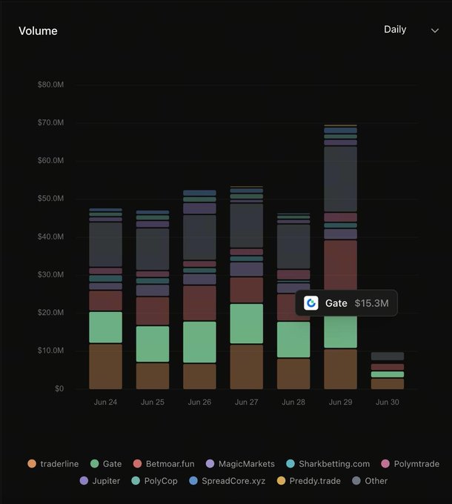Click the Jun 24 axis label
This screenshot has width=452, height=504.
pyautogui.click(x=106, y=402)
